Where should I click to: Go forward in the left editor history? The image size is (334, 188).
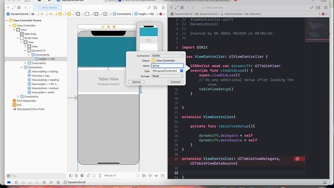[30, 7]
